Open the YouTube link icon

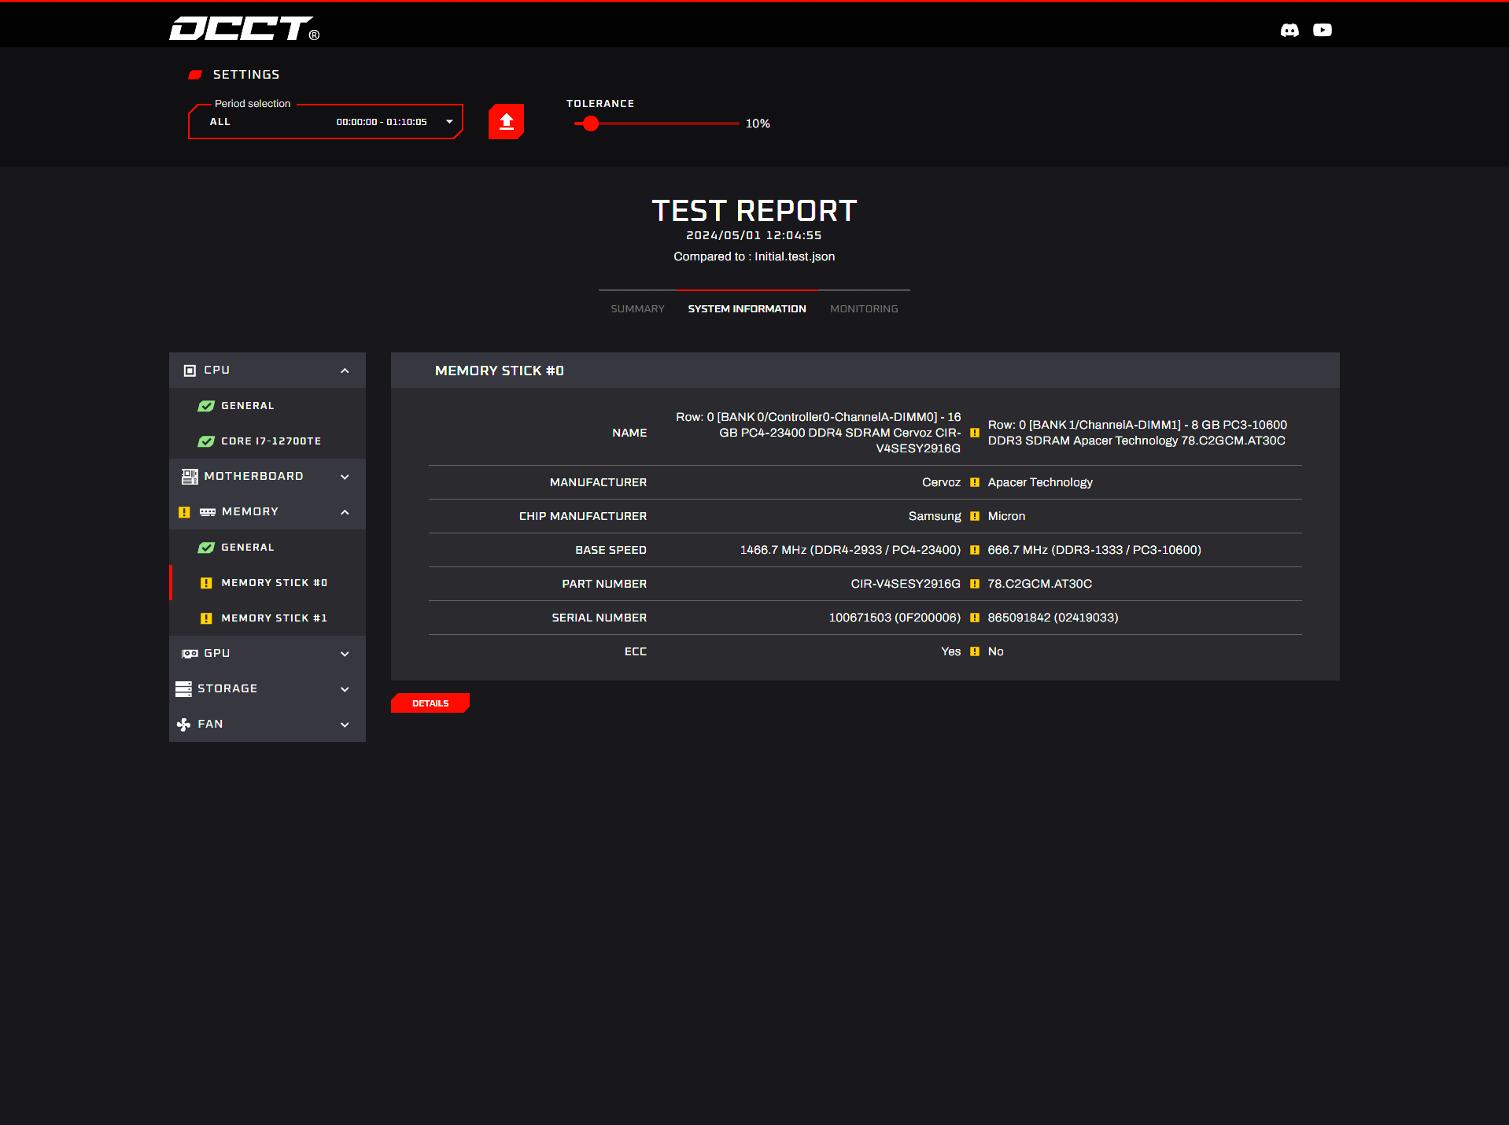pyautogui.click(x=1323, y=30)
